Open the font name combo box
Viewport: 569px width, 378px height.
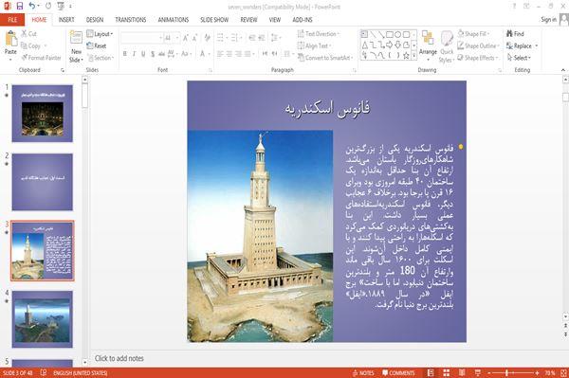(x=141, y=38)
